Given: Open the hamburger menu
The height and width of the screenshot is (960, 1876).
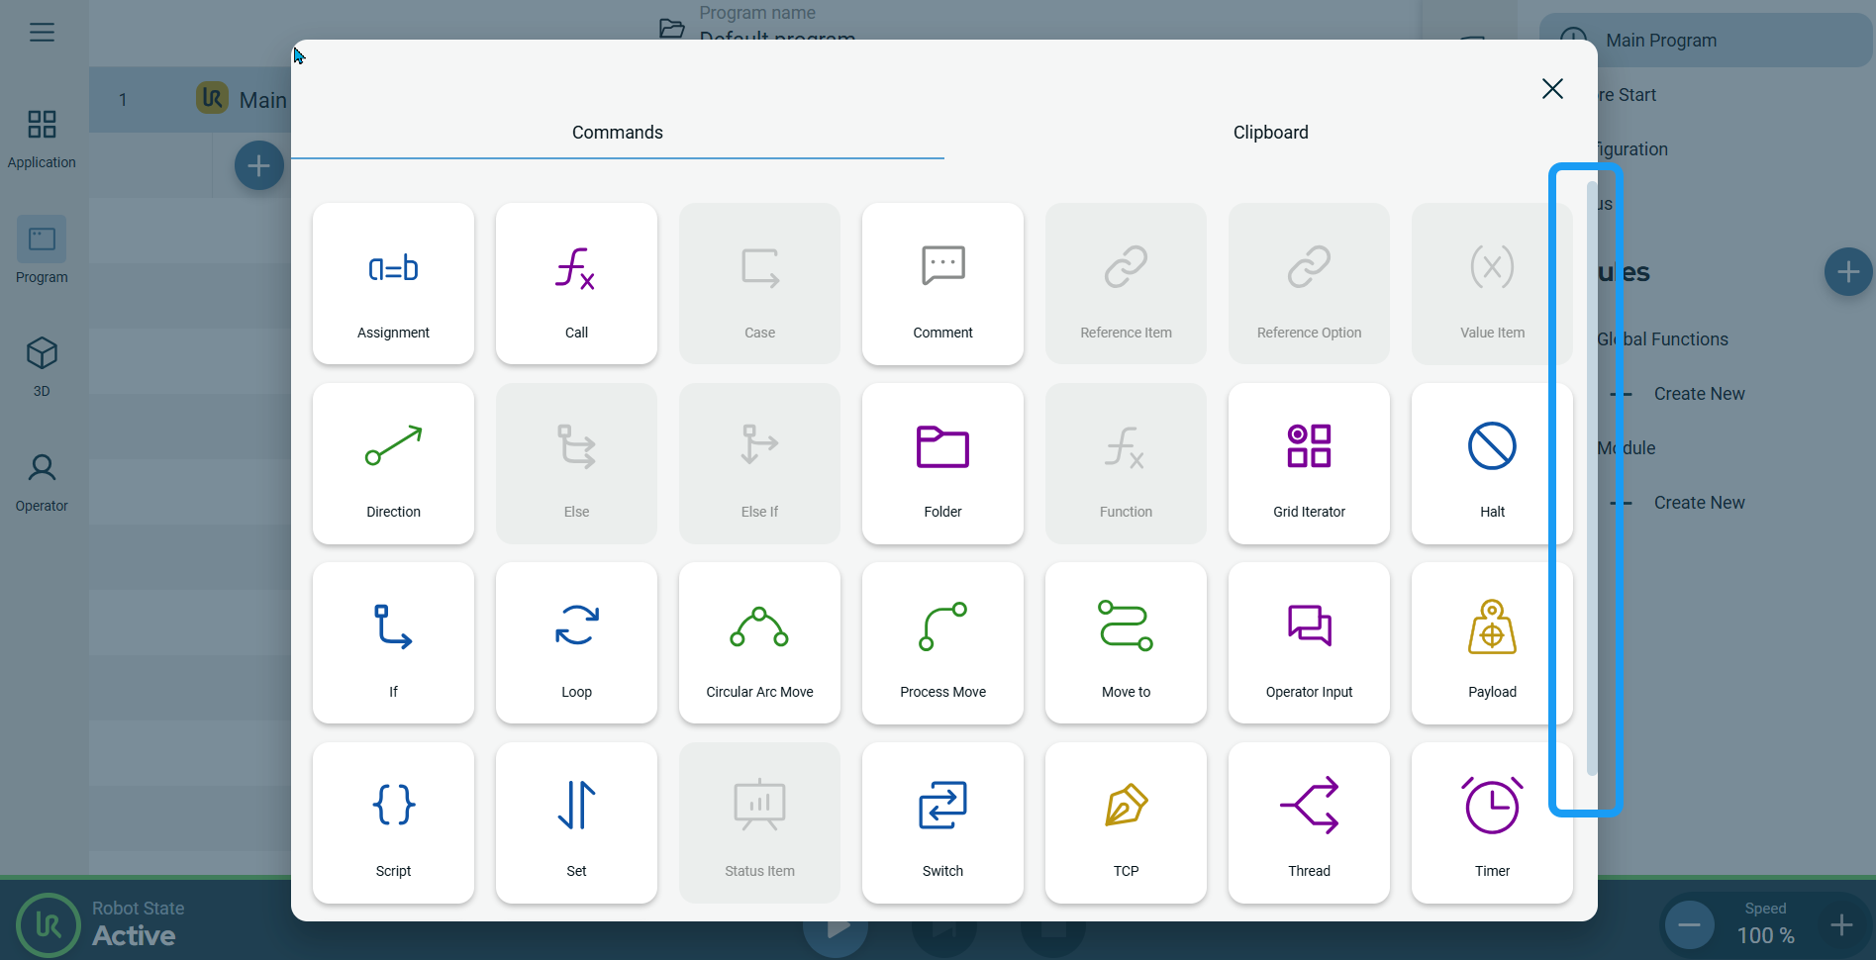Looking at the screenshot, I should [x=42, y=33].
